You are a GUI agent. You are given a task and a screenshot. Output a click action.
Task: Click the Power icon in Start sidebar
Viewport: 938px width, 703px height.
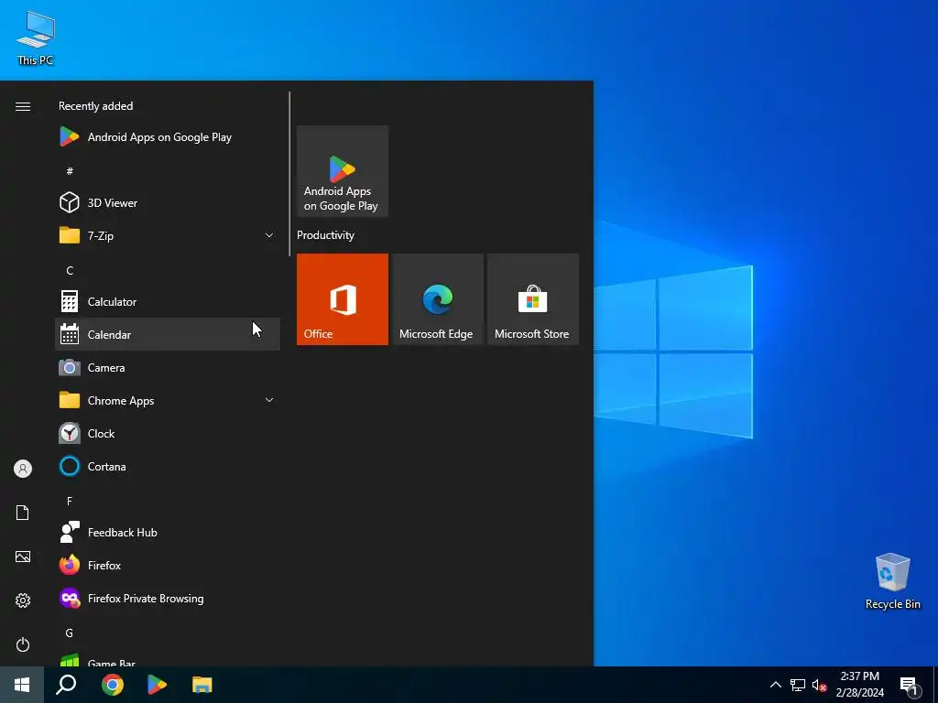coord(23,644)
